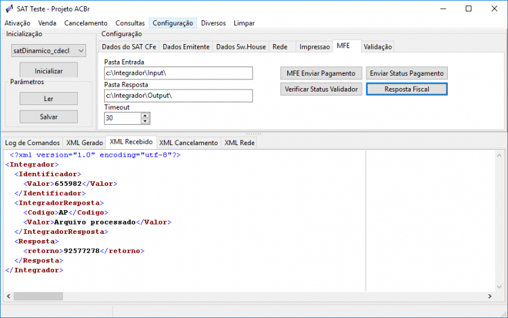Image resolution: width=508 pixels, height=318 pixels.
Task: Open the Ativação menu
Action: pos(18,23)
